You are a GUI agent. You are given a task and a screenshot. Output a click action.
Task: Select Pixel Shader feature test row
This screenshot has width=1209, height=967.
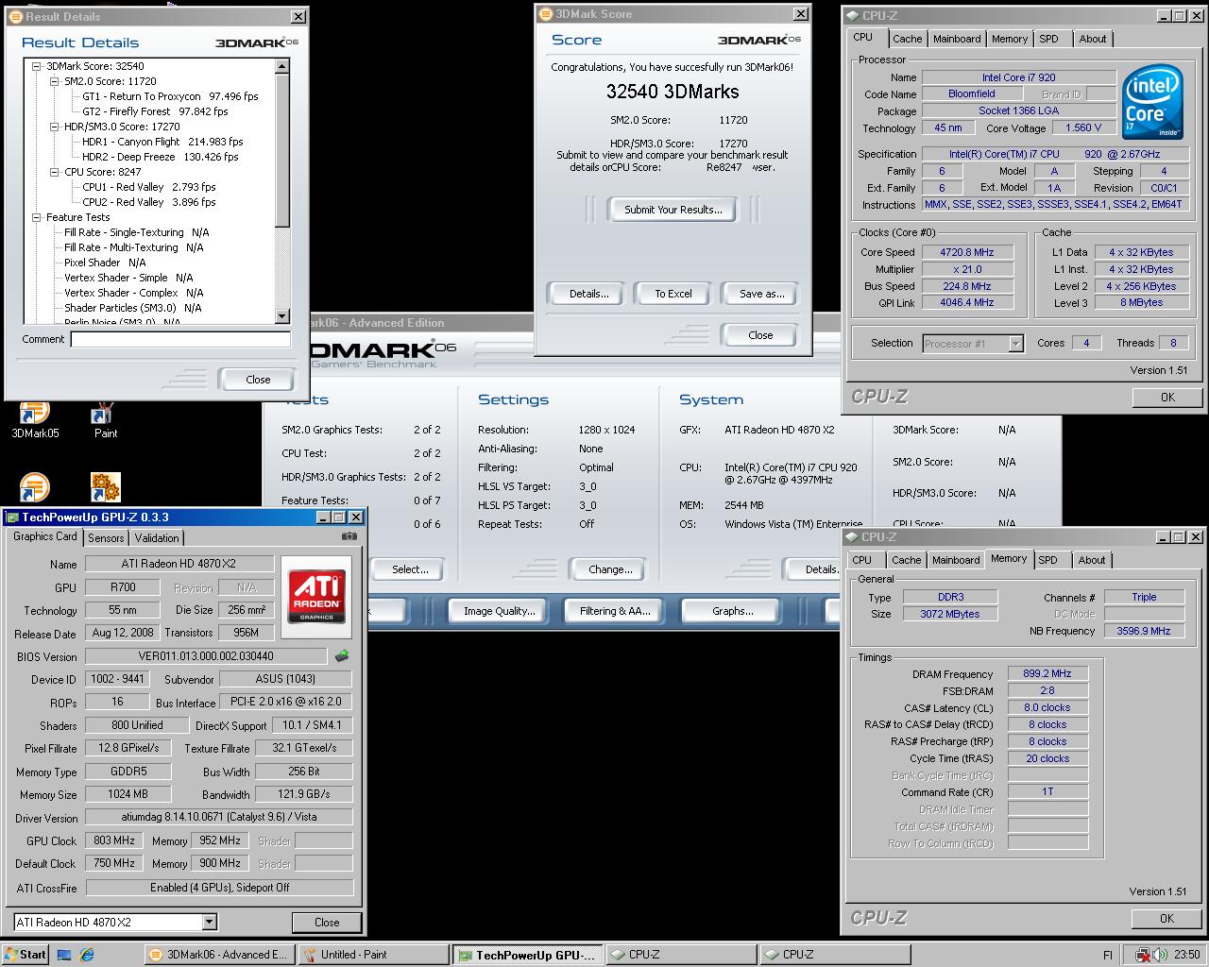[x=105, y=263]
